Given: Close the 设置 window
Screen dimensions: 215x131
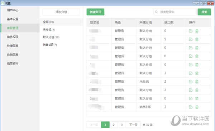Looking at the screenshot, I should 210,3.
